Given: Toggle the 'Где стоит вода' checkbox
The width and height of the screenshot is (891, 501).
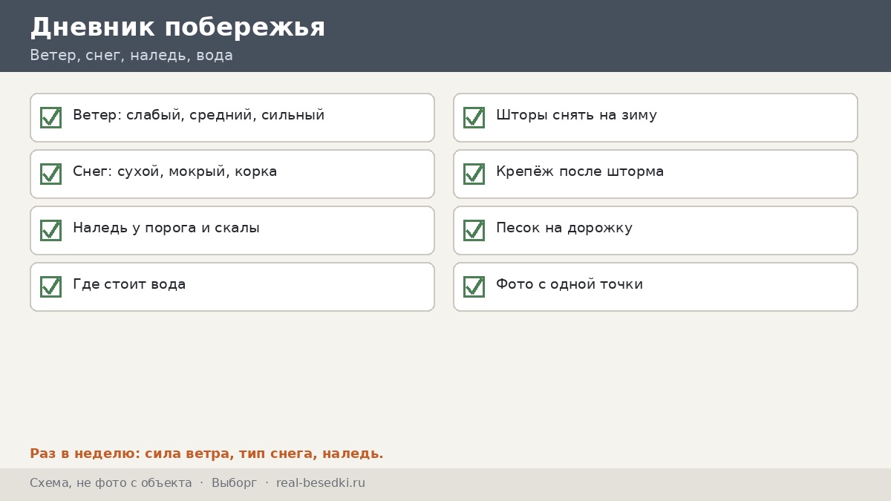Looking at the screenshot, I should pos(50,286).
